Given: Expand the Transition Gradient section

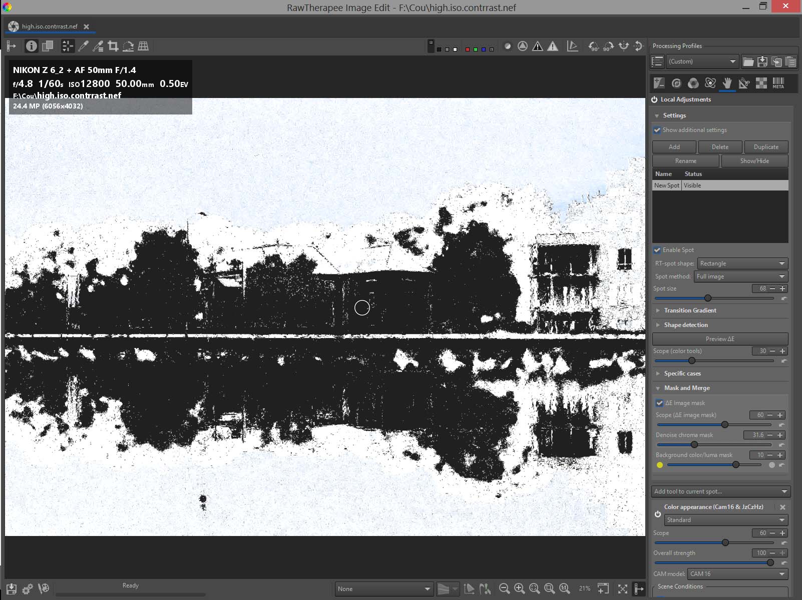Looking at the screenshot, I should 690,310.
